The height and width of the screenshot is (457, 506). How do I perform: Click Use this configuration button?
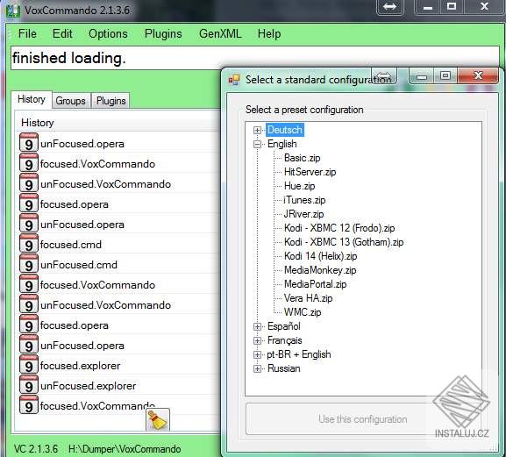click(x=363, y=419)
